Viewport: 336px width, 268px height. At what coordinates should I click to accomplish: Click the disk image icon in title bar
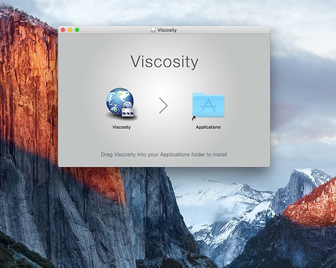(x=153, y=30)
